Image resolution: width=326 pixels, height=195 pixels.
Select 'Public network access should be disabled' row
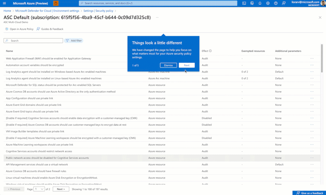[x=162, y=158]
